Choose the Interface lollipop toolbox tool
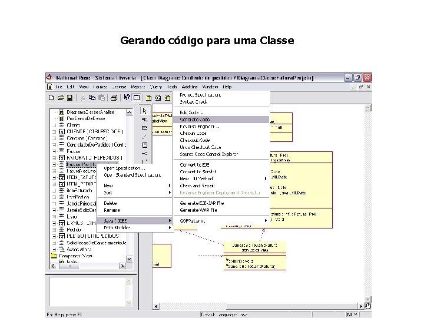The width and height of the screenshot is (424, 318). tap(145, 154)
